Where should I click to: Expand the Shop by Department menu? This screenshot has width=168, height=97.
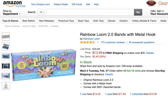pos(12,13)
